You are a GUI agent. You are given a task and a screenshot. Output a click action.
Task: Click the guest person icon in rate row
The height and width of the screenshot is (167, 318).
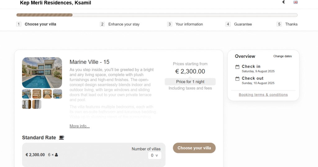[x=57, y=155]
